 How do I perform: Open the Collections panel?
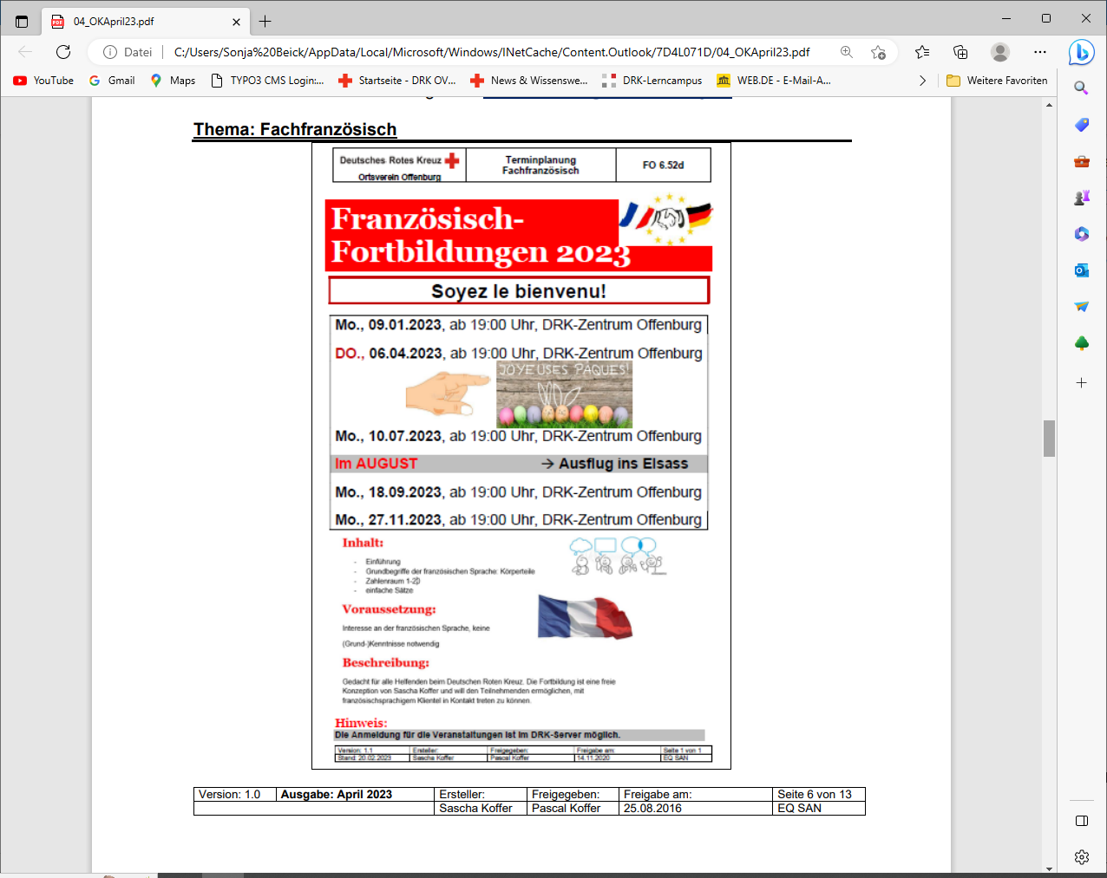(960, 52)
